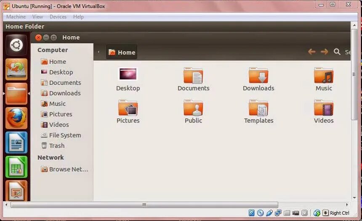Select the Music folder icon in main pane
The width and height of the screenshot is (362, 221).
coord(324,75)
